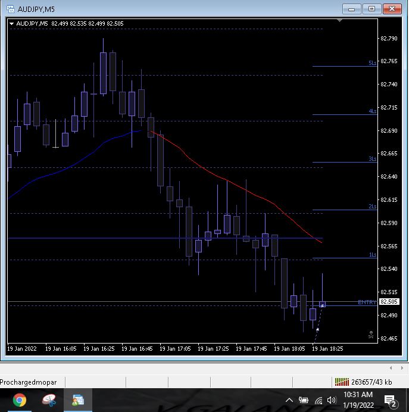409x412 pixels.
Task: Select the 1Ls level line label
Action: pyautogui.click(x=373, y=255)
